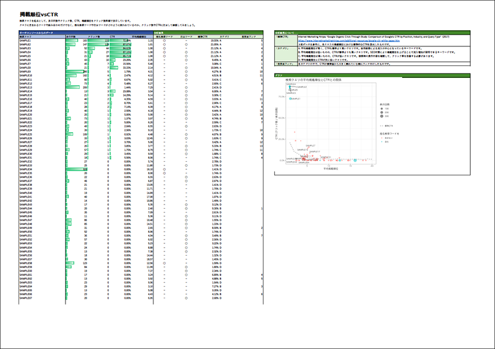Click the 標準CTR column header
495x349 pixels.
(203, 37)
